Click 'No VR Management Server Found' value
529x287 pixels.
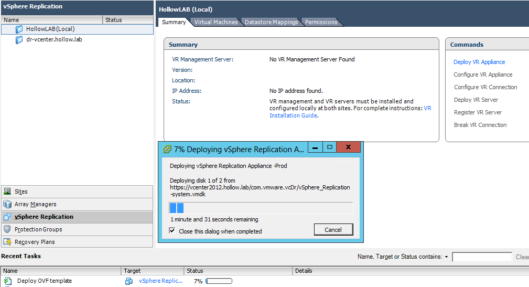click(312, 59)
